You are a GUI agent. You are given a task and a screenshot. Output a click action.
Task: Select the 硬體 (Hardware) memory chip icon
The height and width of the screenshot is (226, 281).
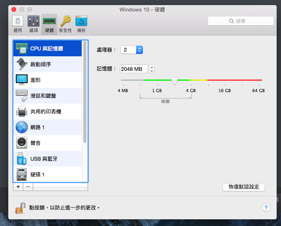(49, 21)
